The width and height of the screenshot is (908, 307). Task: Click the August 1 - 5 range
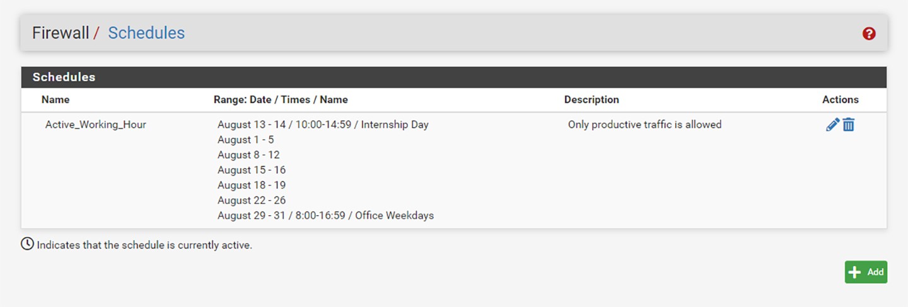pos(246,140)
